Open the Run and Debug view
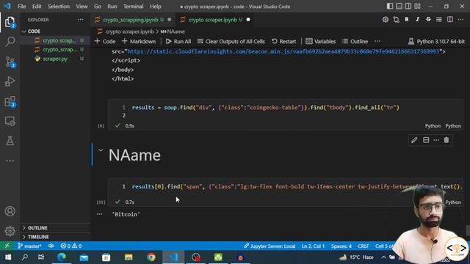This screenshot has height=264, width=470. pyautogui.click(x=10, y=81)
